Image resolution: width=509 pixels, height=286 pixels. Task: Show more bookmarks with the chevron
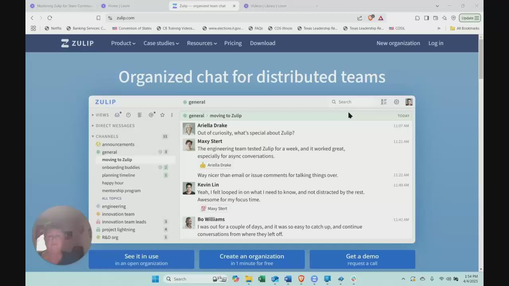click(x=439, y=28)
